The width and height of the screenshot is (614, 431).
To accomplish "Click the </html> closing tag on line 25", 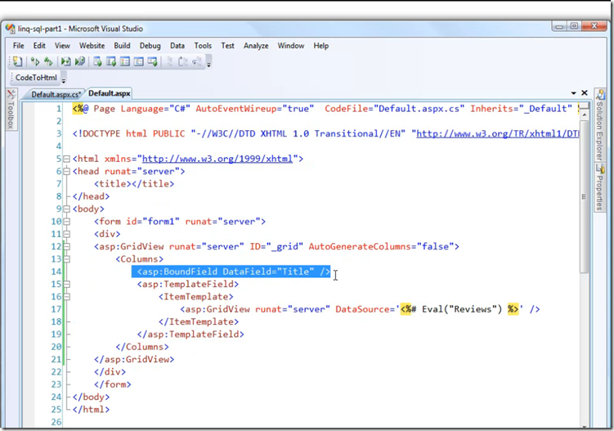I will coord(92,410).
